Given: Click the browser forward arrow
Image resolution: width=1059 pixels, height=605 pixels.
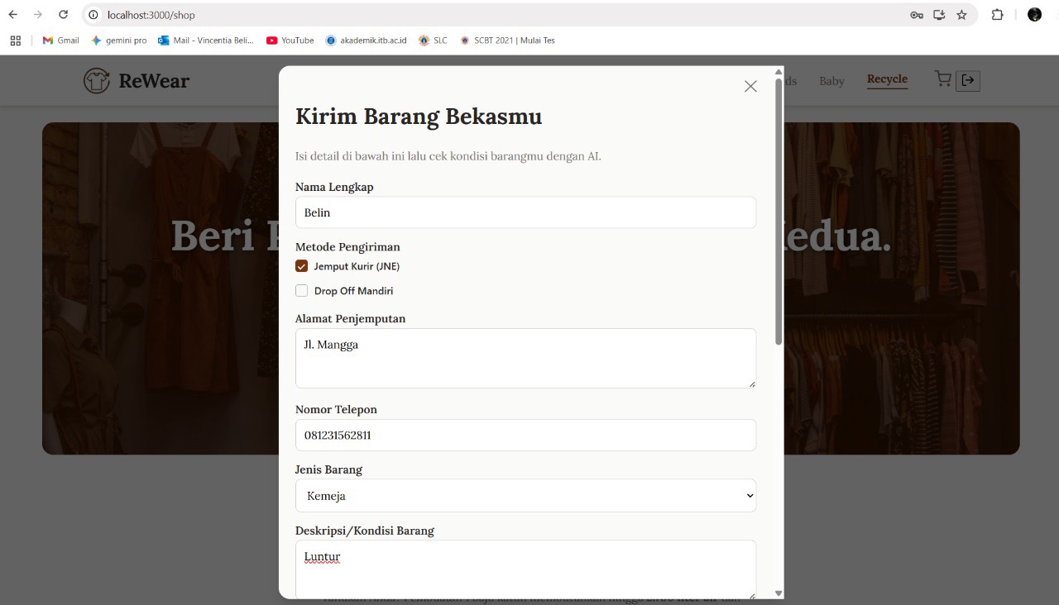Looking at the screenshot, I should pos(38,15).
